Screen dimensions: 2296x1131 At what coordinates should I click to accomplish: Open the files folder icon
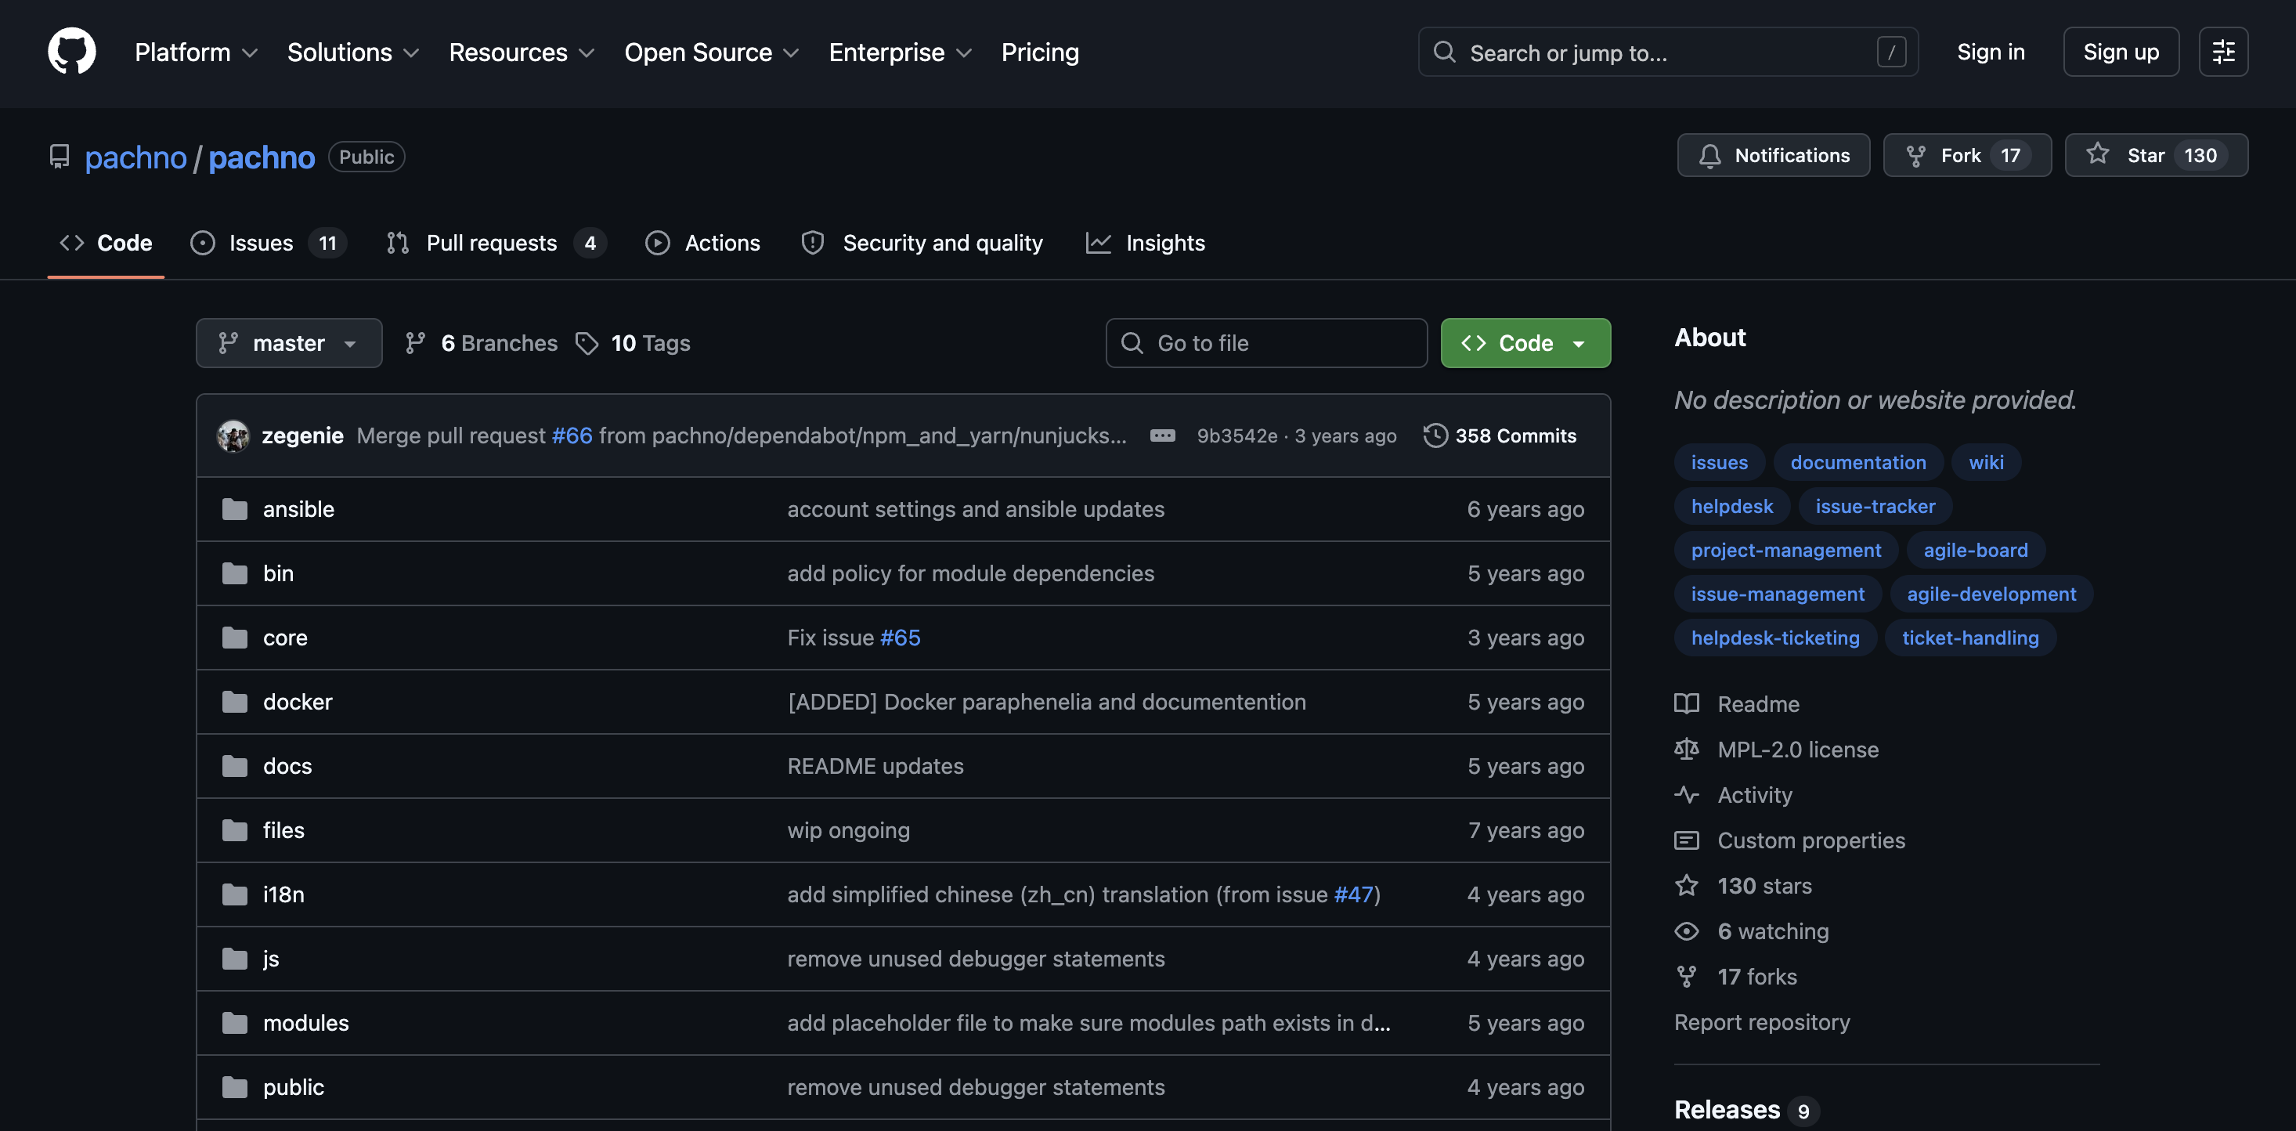pyautogui.click(x=234, y=829)
